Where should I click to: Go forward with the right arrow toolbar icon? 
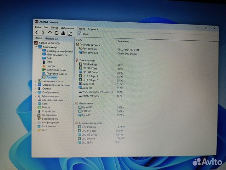43,32
